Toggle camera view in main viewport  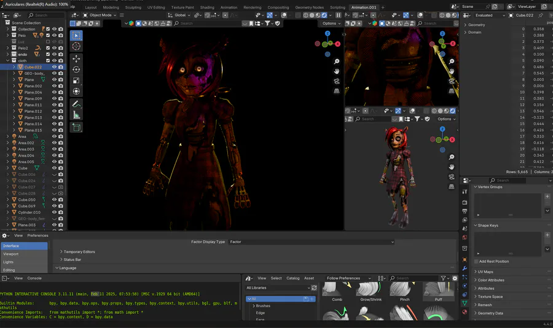click(x=337, y=81)
